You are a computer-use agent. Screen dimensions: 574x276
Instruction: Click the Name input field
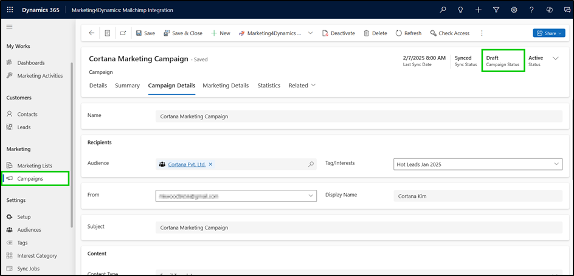359,116
